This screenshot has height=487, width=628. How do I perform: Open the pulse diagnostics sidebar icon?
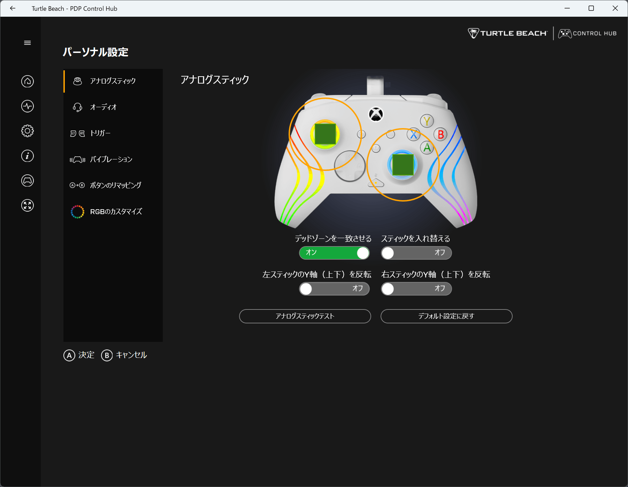pyautogui.click(x=27, y=106)
